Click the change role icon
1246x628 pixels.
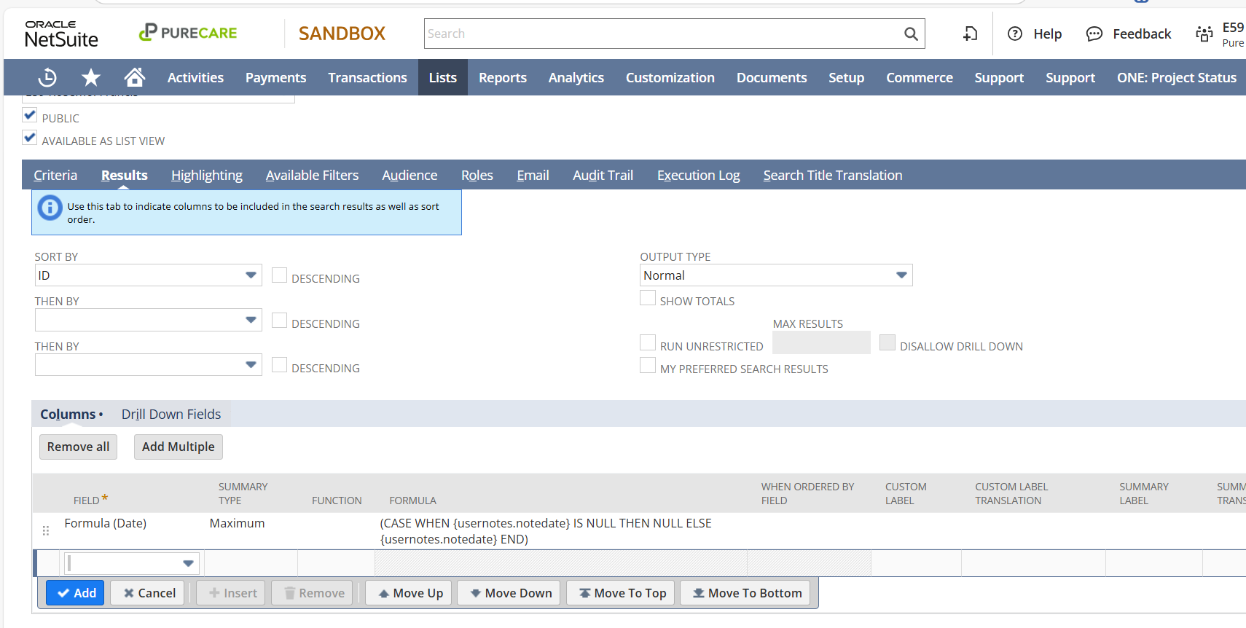point(1204,34)
